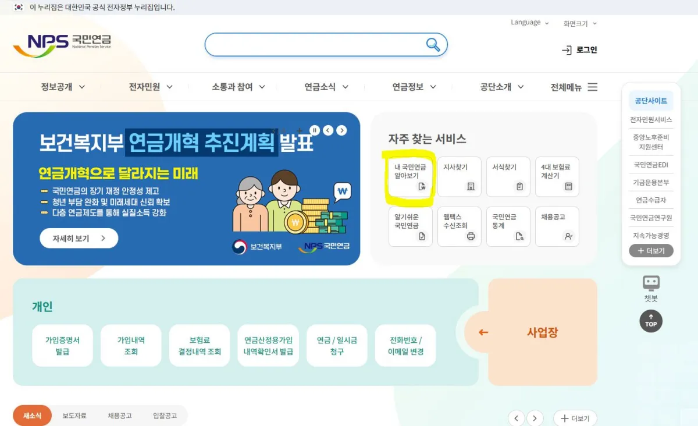
Task: Click the 알기쉬운 국민연금 guide icon
Action: tap(410, 226)
